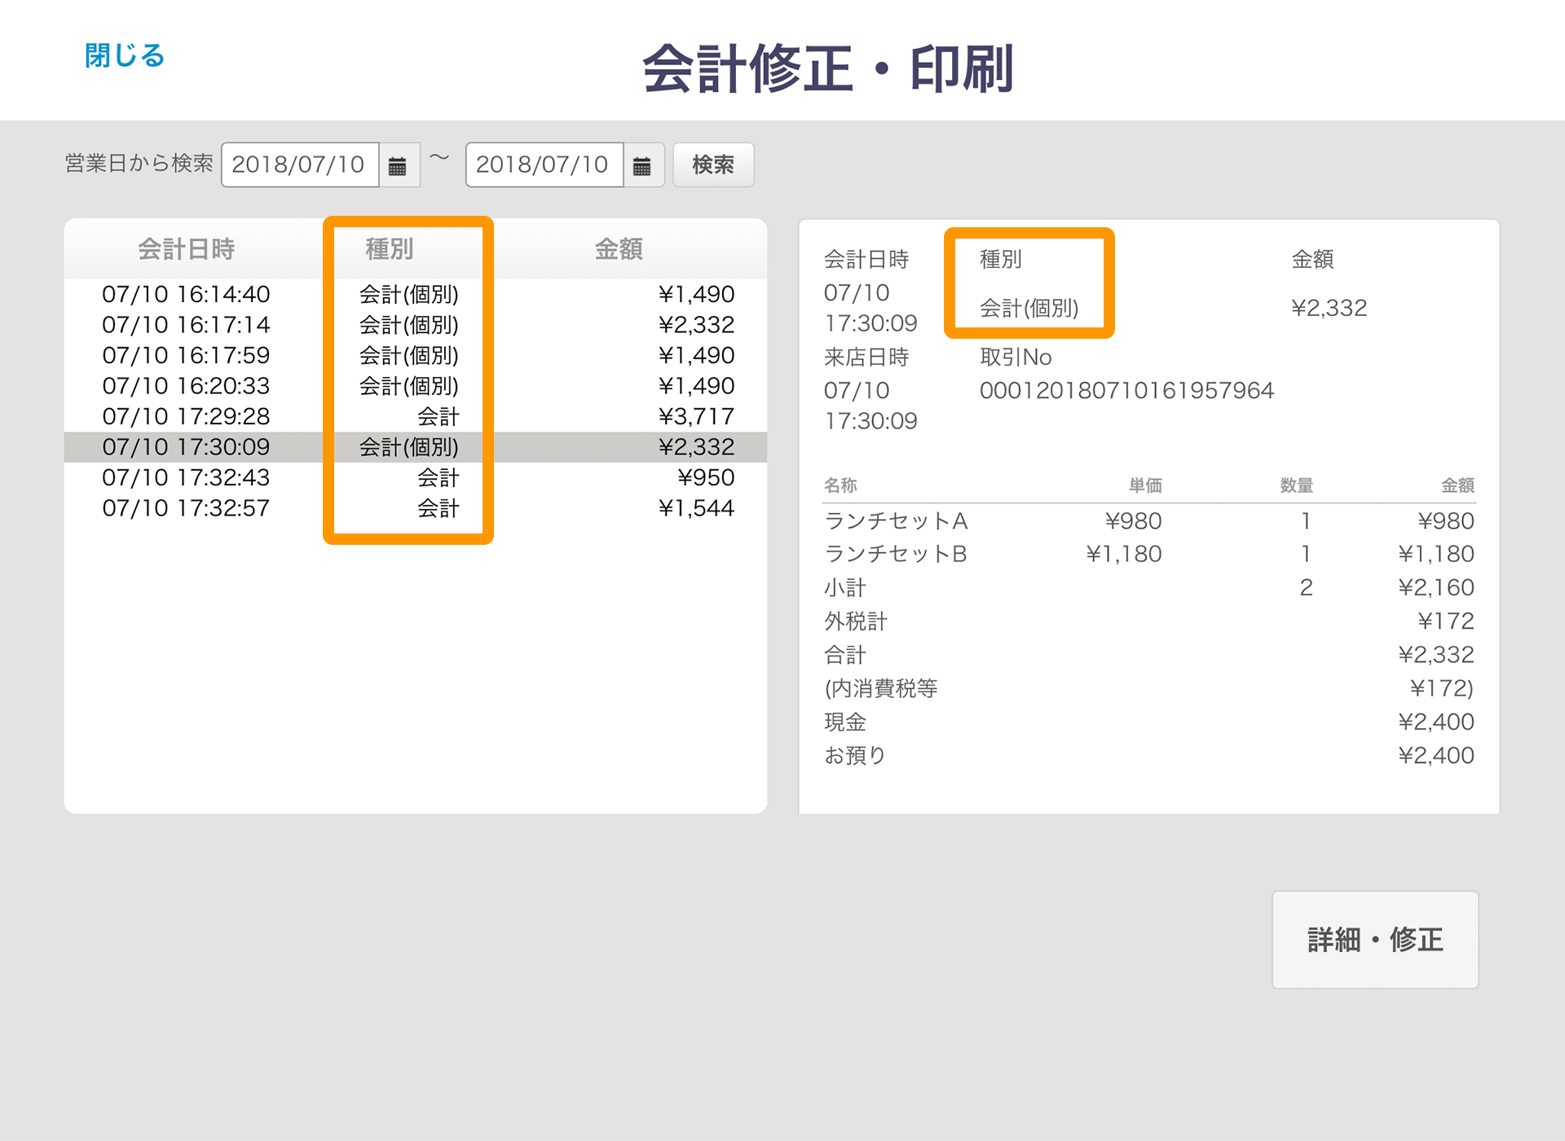Click the (内消費税等 line
This screenshot has width=1565, height=1141.
pos(1149,689)
